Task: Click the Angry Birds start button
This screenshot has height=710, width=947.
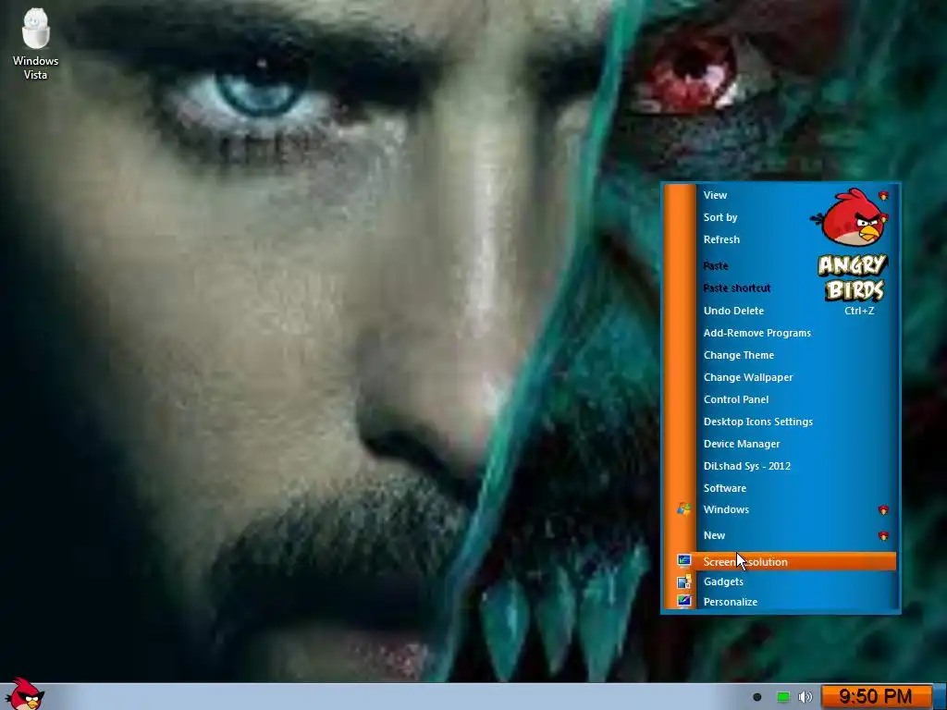Action: point(24,695)
